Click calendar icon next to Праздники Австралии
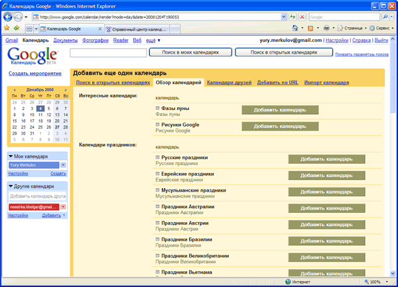Viewport: 398px width, 287px height. click(x=157, y=206)
